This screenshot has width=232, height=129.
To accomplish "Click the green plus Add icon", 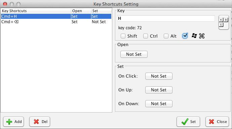I will 9,122.
